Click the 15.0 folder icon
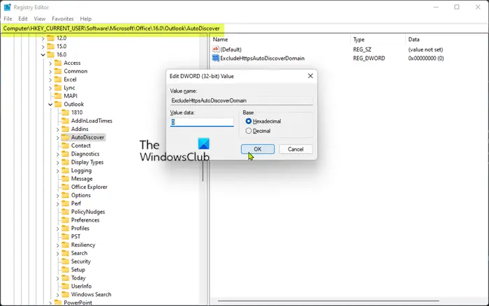489x306 pixels. pyautogui.click(x=50, y=46)
